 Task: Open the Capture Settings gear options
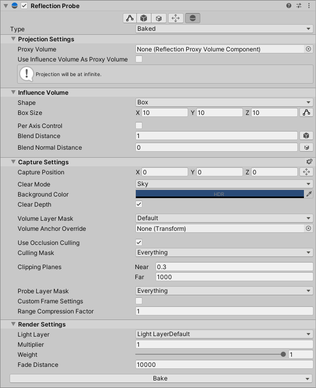(x=309, y=162)
